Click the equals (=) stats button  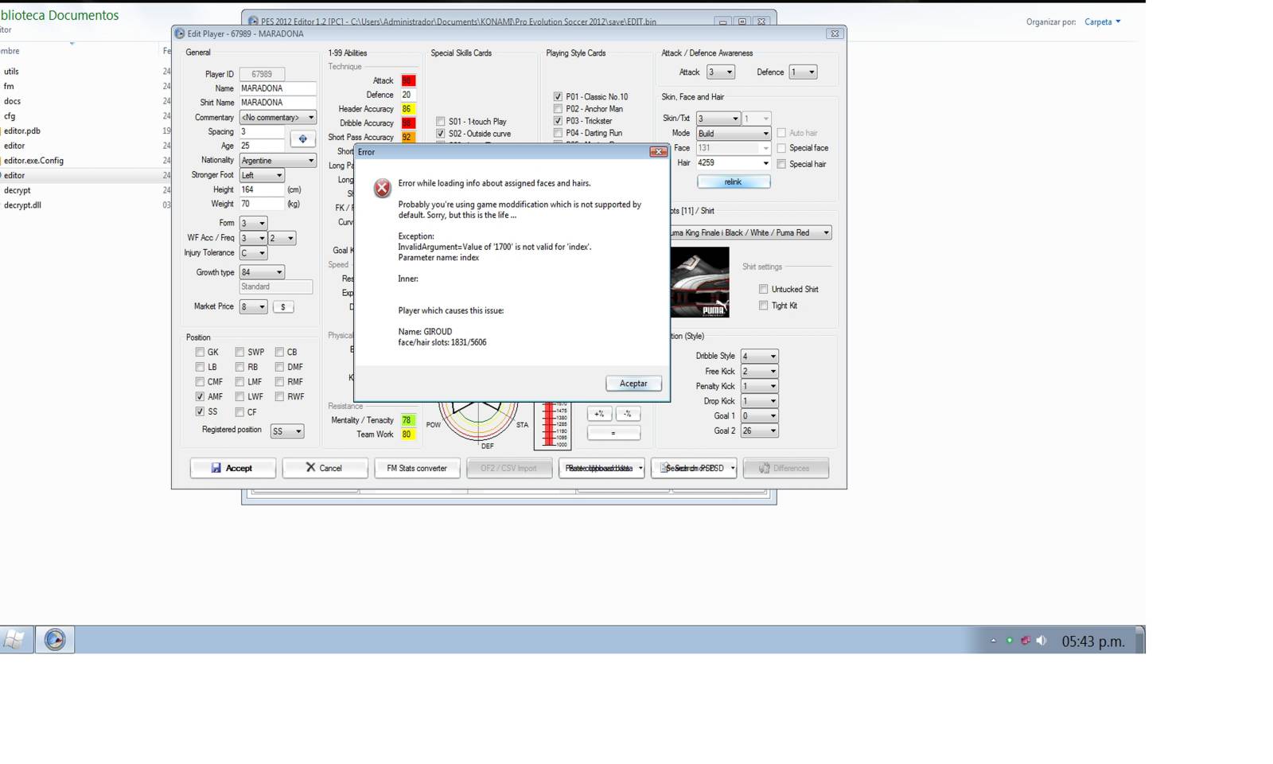pos(613,433)
